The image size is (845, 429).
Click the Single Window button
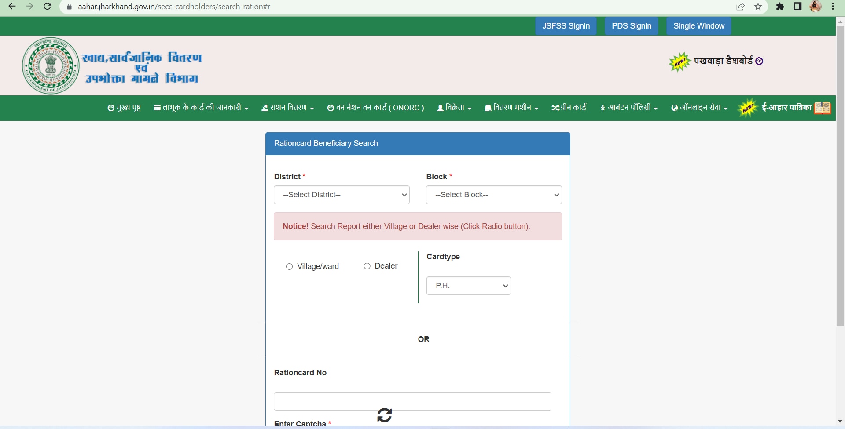(698, 26)
